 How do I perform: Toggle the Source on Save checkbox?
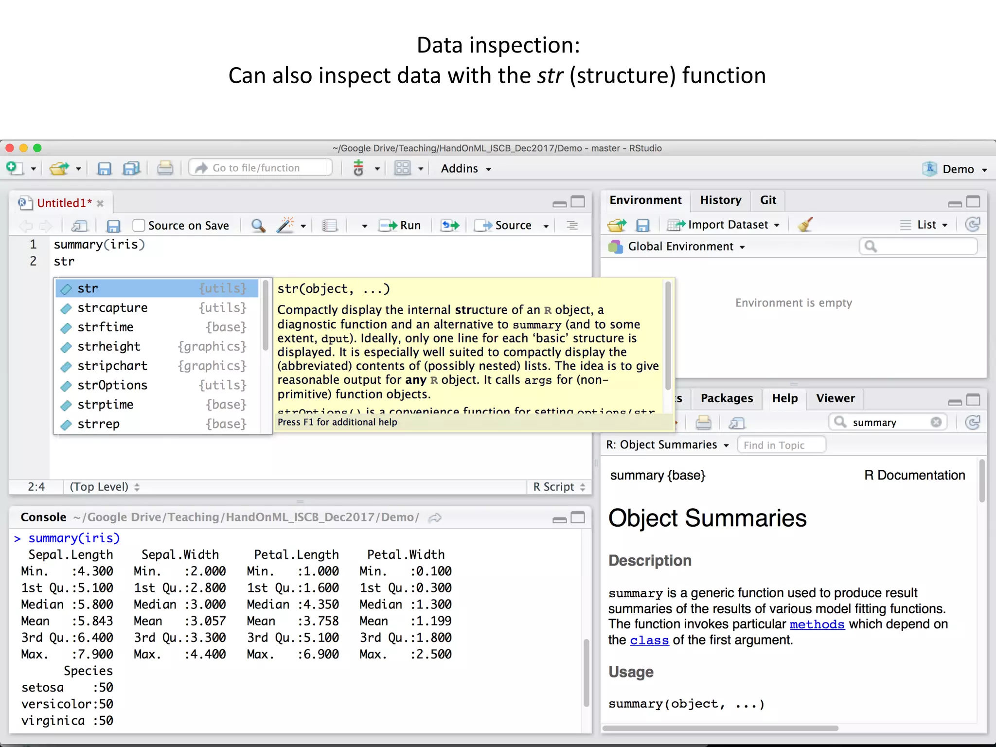coord(139,225)
